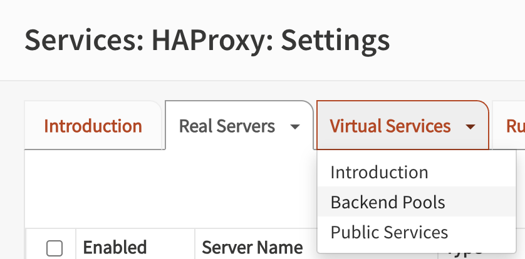
Task: Tick the select-all checkbox in the table header
Action: tap(55, 248)
